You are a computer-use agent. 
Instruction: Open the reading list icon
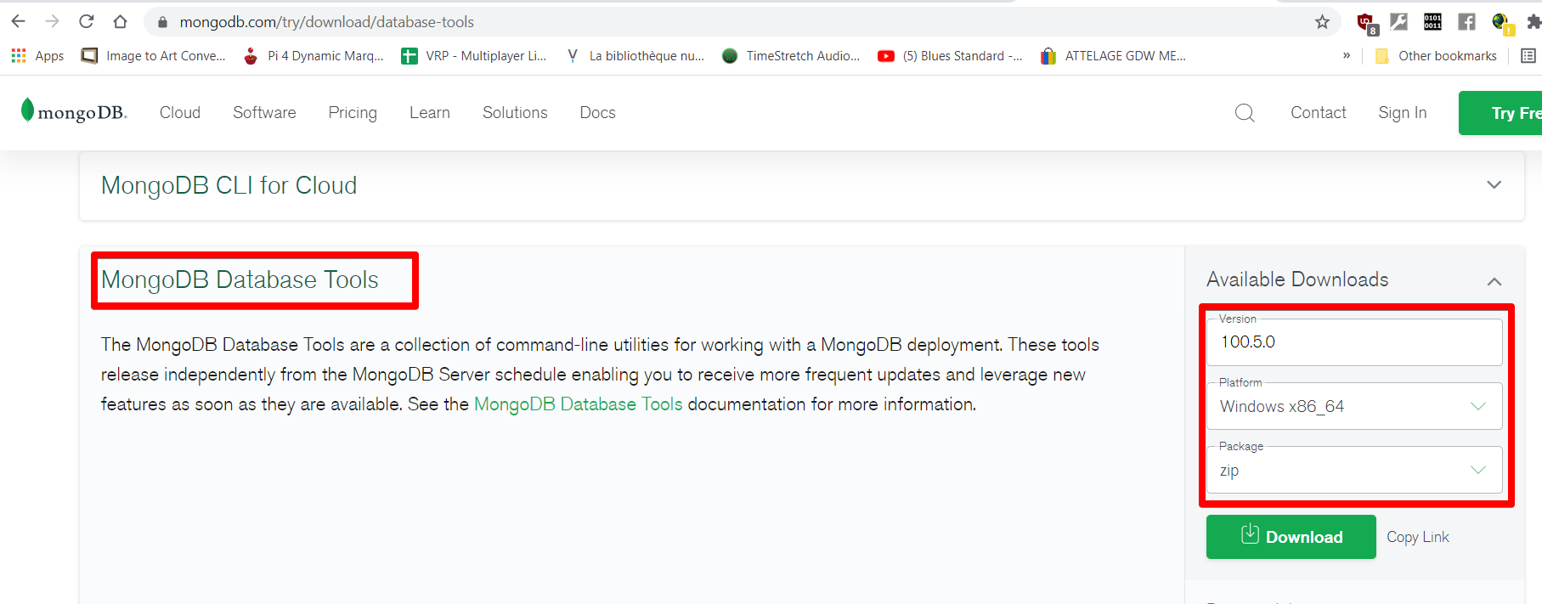pyautogui.click(x=1528, y=56)
